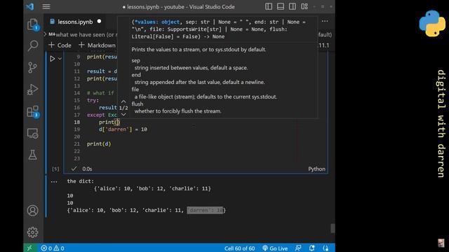Open Accounts menu in activity bar
The height and width of the screenshot is (252, 449).
click(33, 211)
